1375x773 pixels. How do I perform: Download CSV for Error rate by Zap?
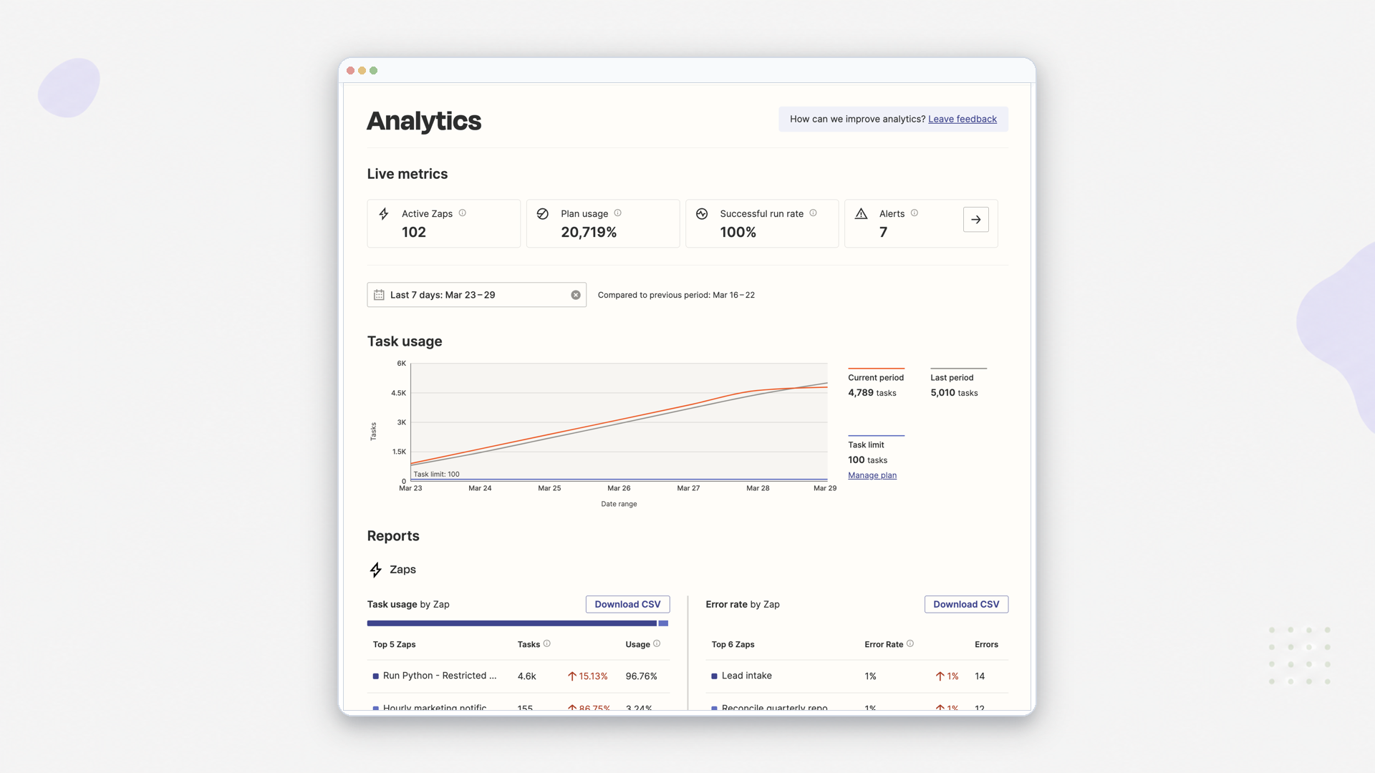point(966,604)
